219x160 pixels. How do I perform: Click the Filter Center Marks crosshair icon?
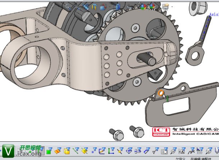129,151
